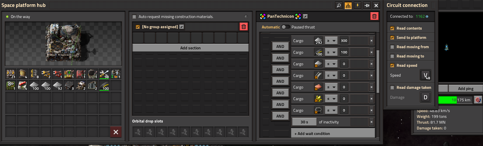Uncheck Read contents

point(392,28)
